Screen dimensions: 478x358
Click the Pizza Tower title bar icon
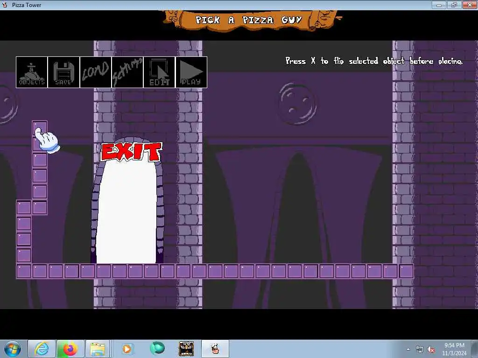(5, 5)
